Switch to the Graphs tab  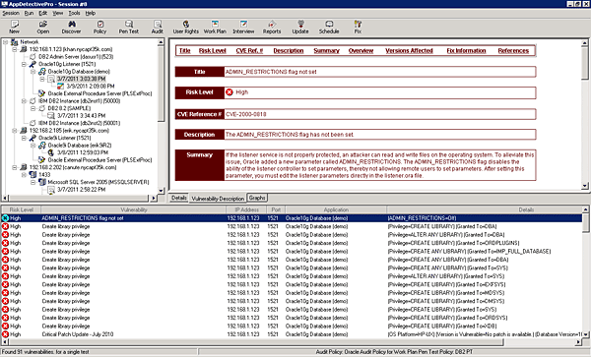[257, 198]
